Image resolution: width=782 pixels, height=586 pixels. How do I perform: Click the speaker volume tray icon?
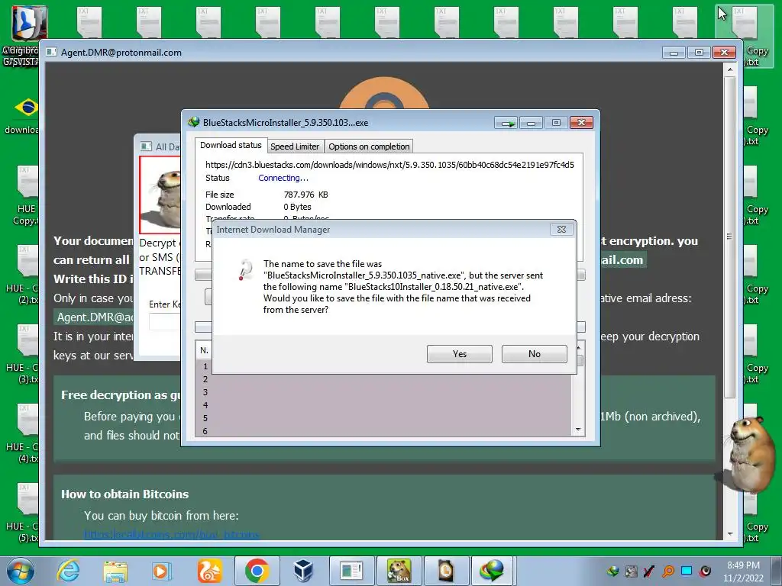pyautogui.click(x=705, y=571)
